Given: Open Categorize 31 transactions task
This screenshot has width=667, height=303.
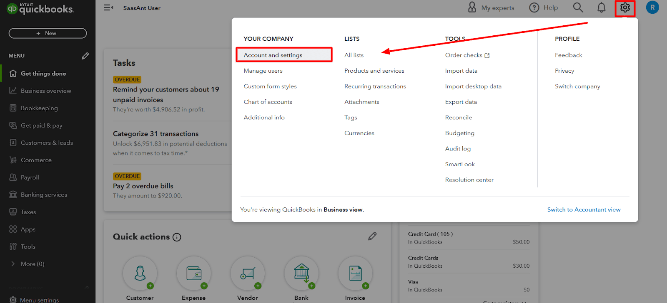Looking at the screenshot, I should 155,134.
